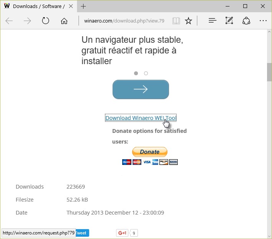272x239 pixels.
Task: Click the Forward navigation arrow
Action: coord(27,21)
